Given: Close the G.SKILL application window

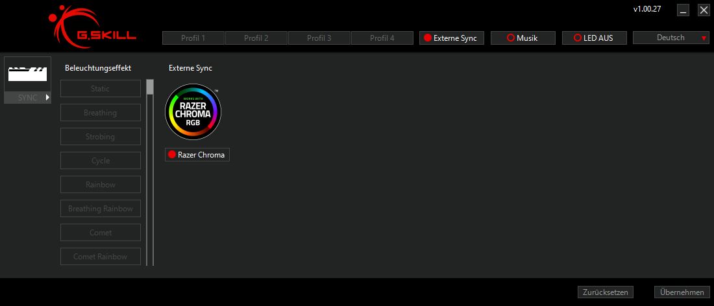Looking at the screenshot, I should point(703,10).
